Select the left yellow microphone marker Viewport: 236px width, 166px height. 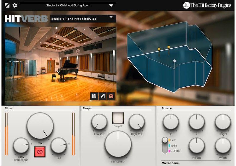tap(159, 49)
